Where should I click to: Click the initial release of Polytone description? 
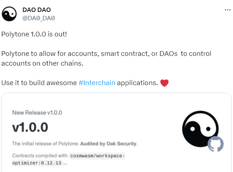[45, 144]
